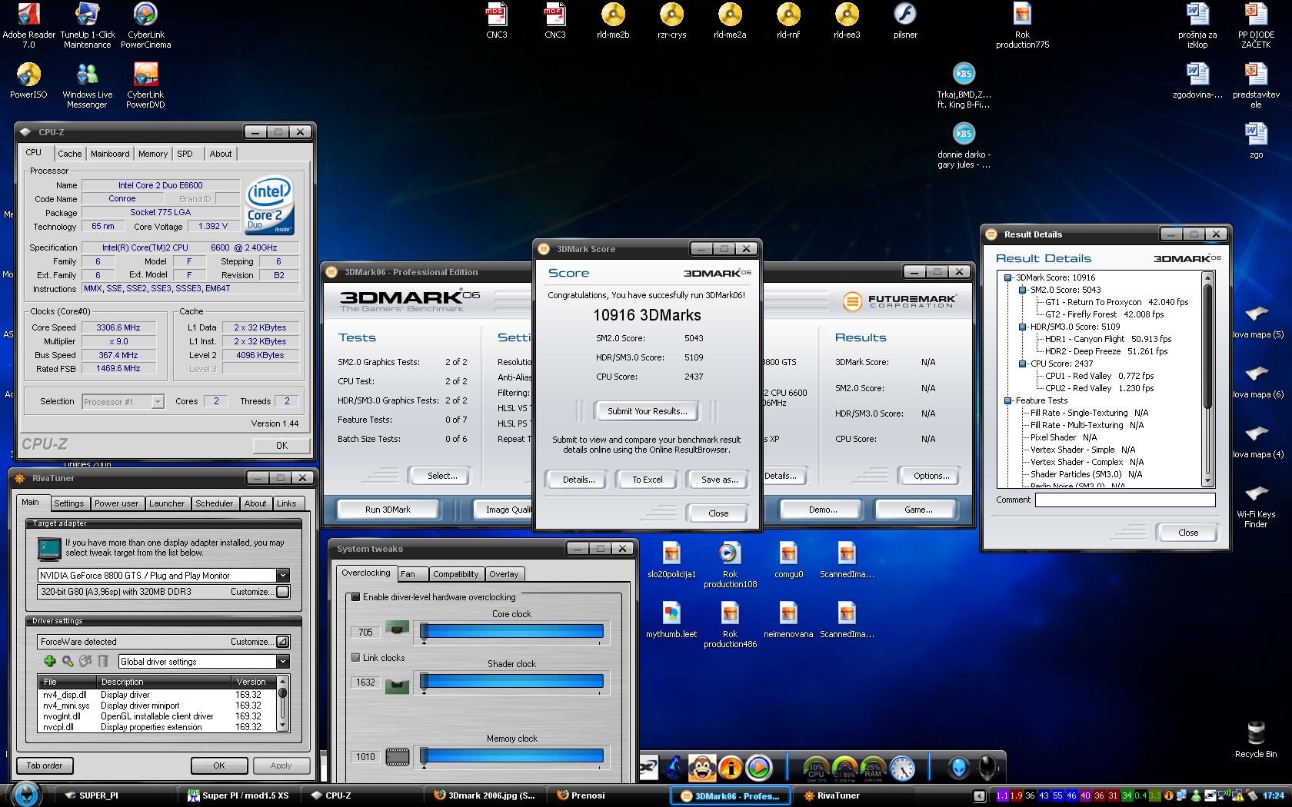Launch TuneUp 1-Click Maintenance shortcut

pyautogui.click(x=87, y=23)
